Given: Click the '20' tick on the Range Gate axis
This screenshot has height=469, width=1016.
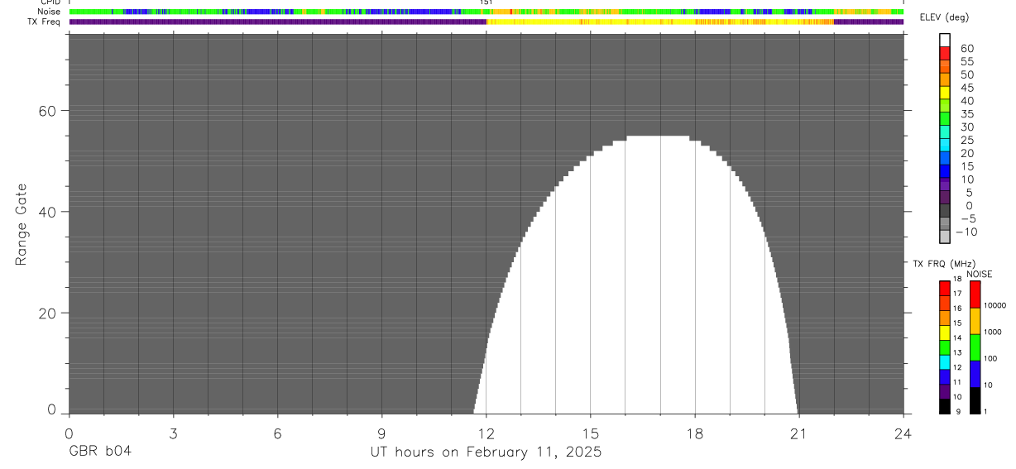Looking at the screenshot, I should click(46, 313).
